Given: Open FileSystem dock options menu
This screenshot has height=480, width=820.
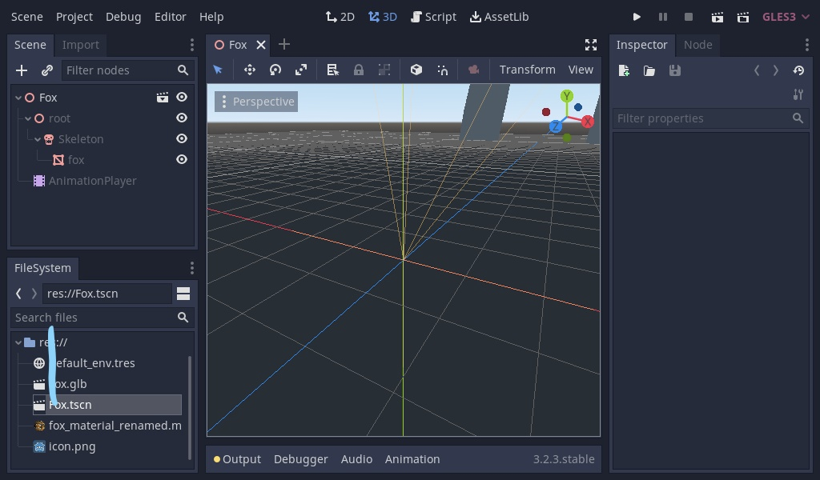Looking at the screenshot, I should tap(192, 268).
